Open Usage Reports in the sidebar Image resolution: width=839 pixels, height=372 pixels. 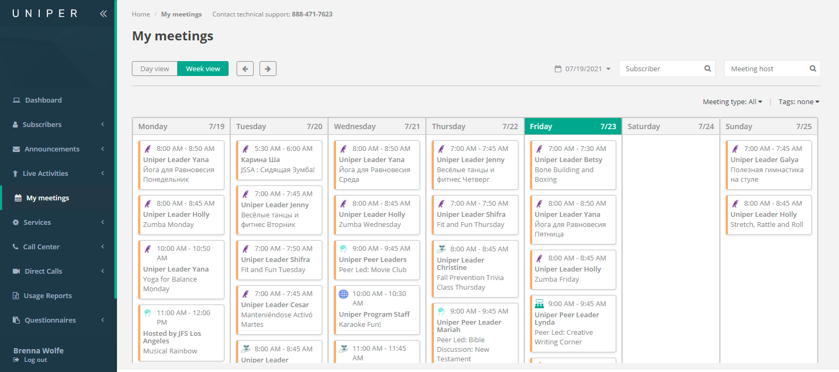point(47,295)
